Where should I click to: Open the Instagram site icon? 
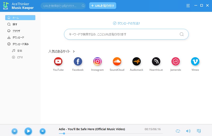coord(97,61)
